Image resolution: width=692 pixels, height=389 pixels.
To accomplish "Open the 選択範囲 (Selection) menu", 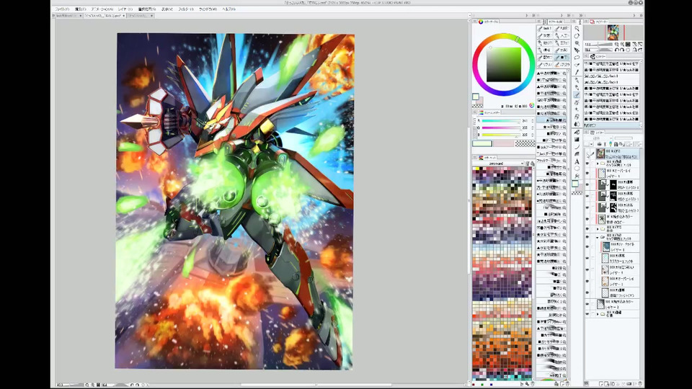I will (x=146, y=9).
